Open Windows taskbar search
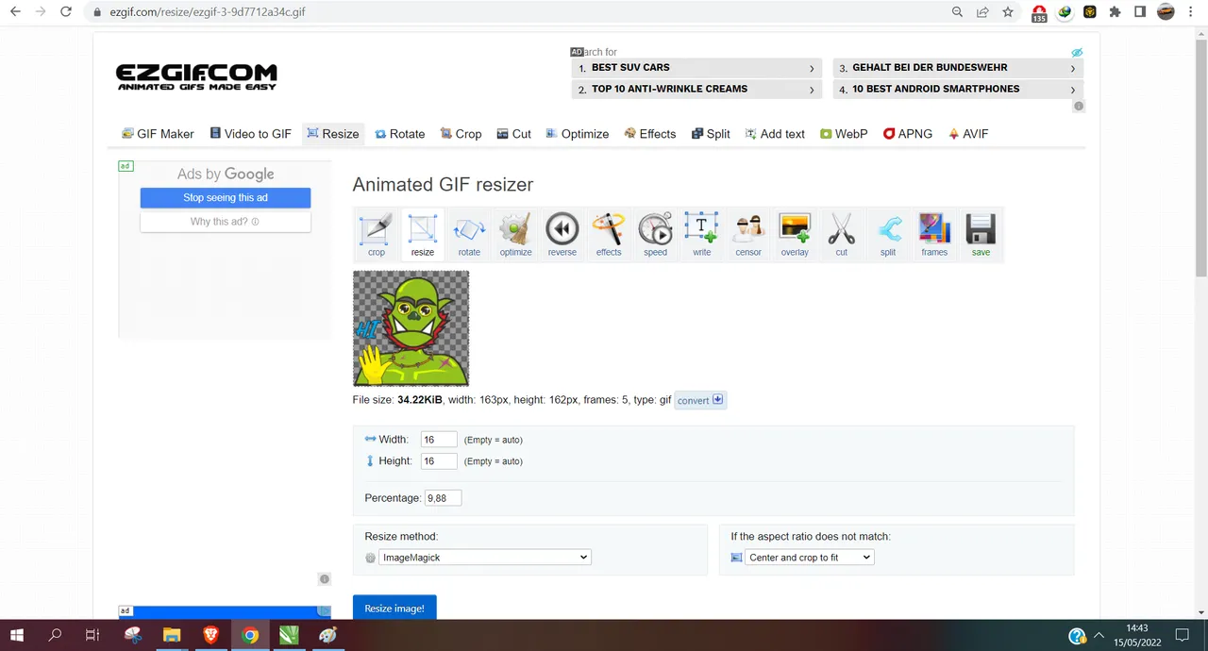1208x651 pixels. [55, 635]
